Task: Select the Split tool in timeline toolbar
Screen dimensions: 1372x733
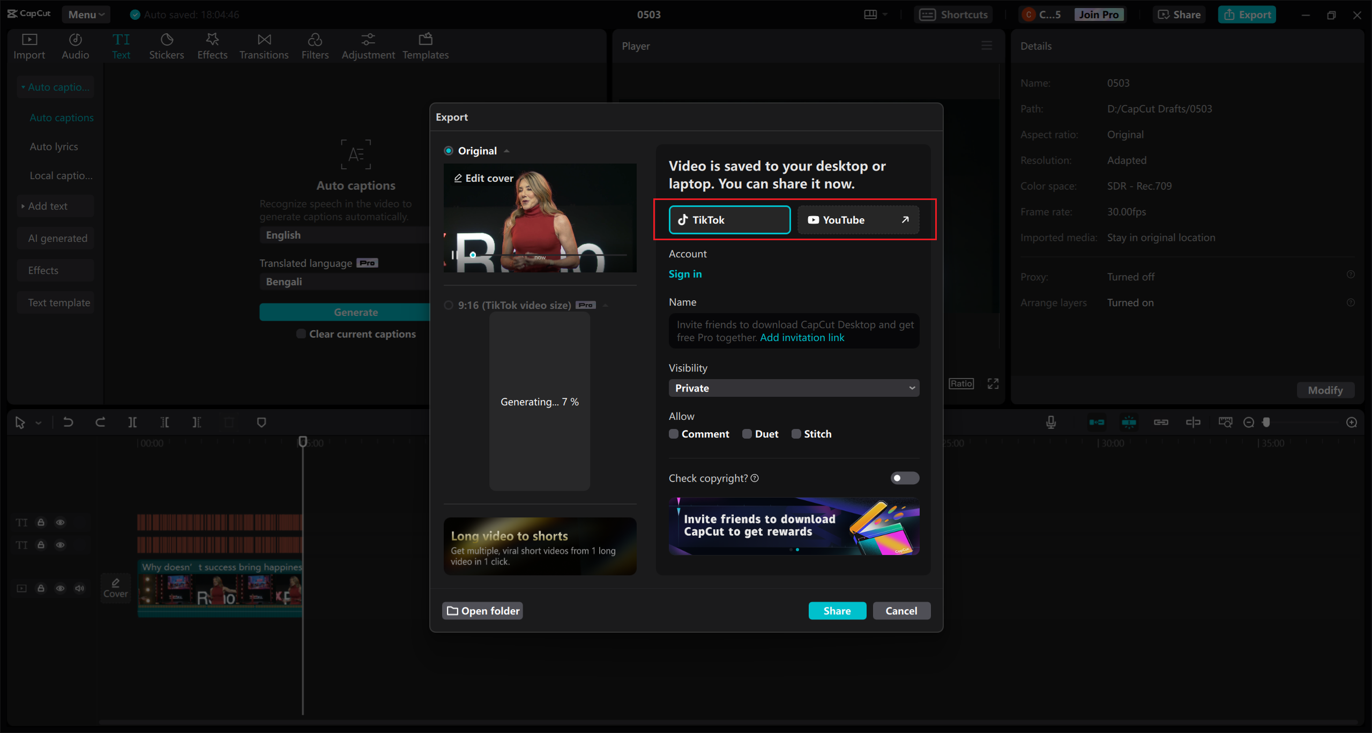Action: 132,423
